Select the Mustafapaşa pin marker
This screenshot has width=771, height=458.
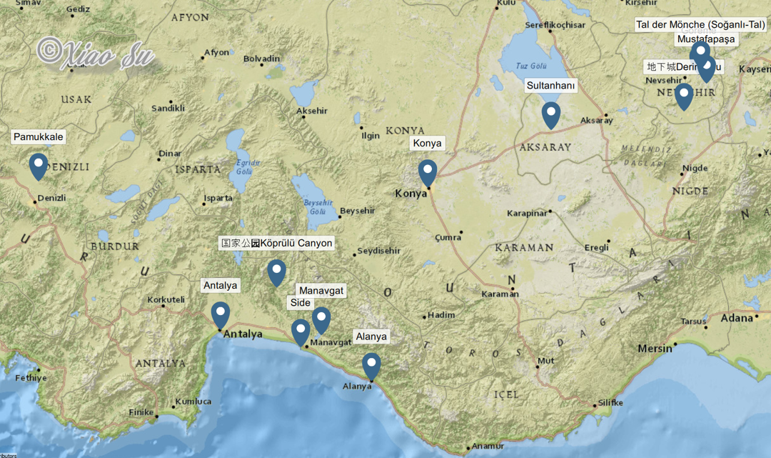point(707,69)
